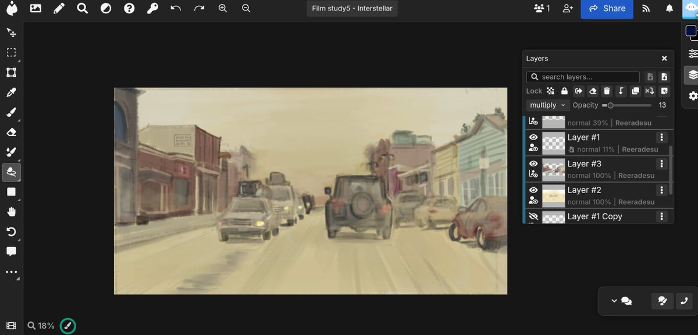Click the green brush indicator circle
The width and height of the screenshot is (698, 335).
point(68,326)
